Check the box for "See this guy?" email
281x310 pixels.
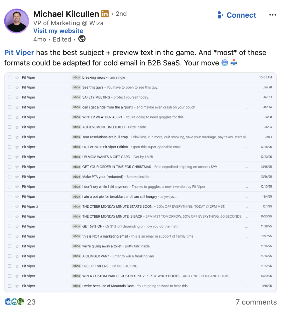10,87
